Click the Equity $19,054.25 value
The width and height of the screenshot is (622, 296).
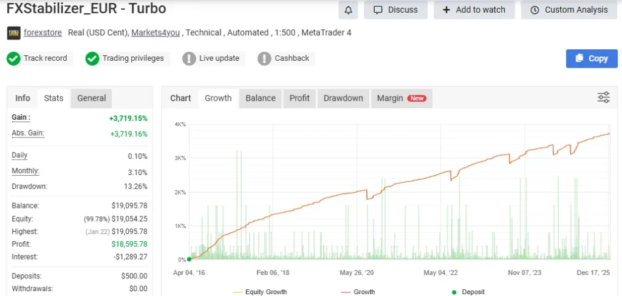coord(129,219)
